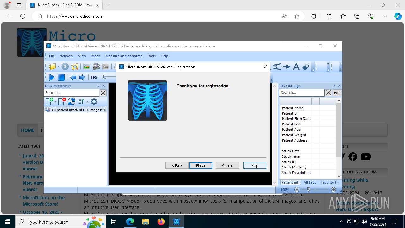Open the add patients dropdown arrow
Screen dimensions: 405x228
pos(55,102)
